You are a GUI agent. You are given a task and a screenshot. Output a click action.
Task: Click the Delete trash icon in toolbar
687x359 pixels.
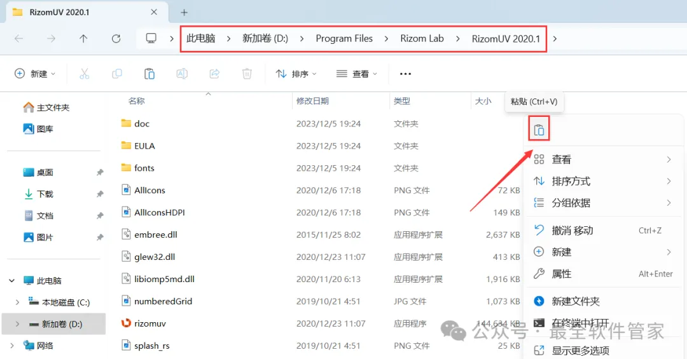tap(247, 74)
